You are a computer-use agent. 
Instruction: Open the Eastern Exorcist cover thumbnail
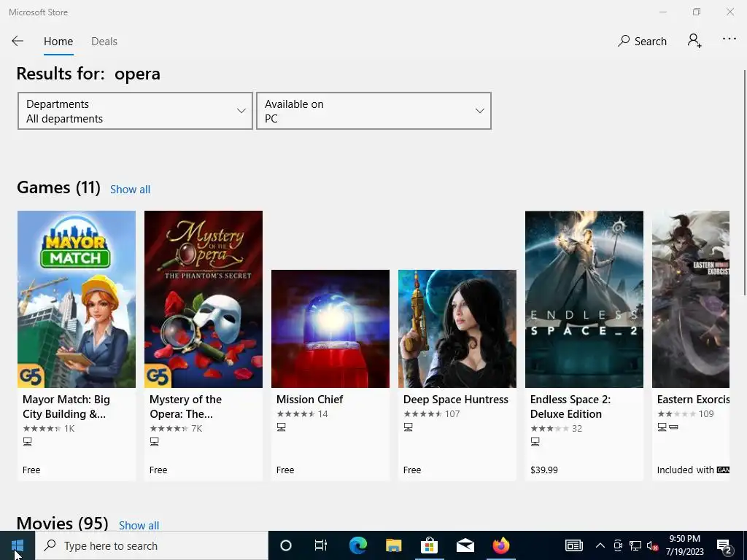pos(691,299)
